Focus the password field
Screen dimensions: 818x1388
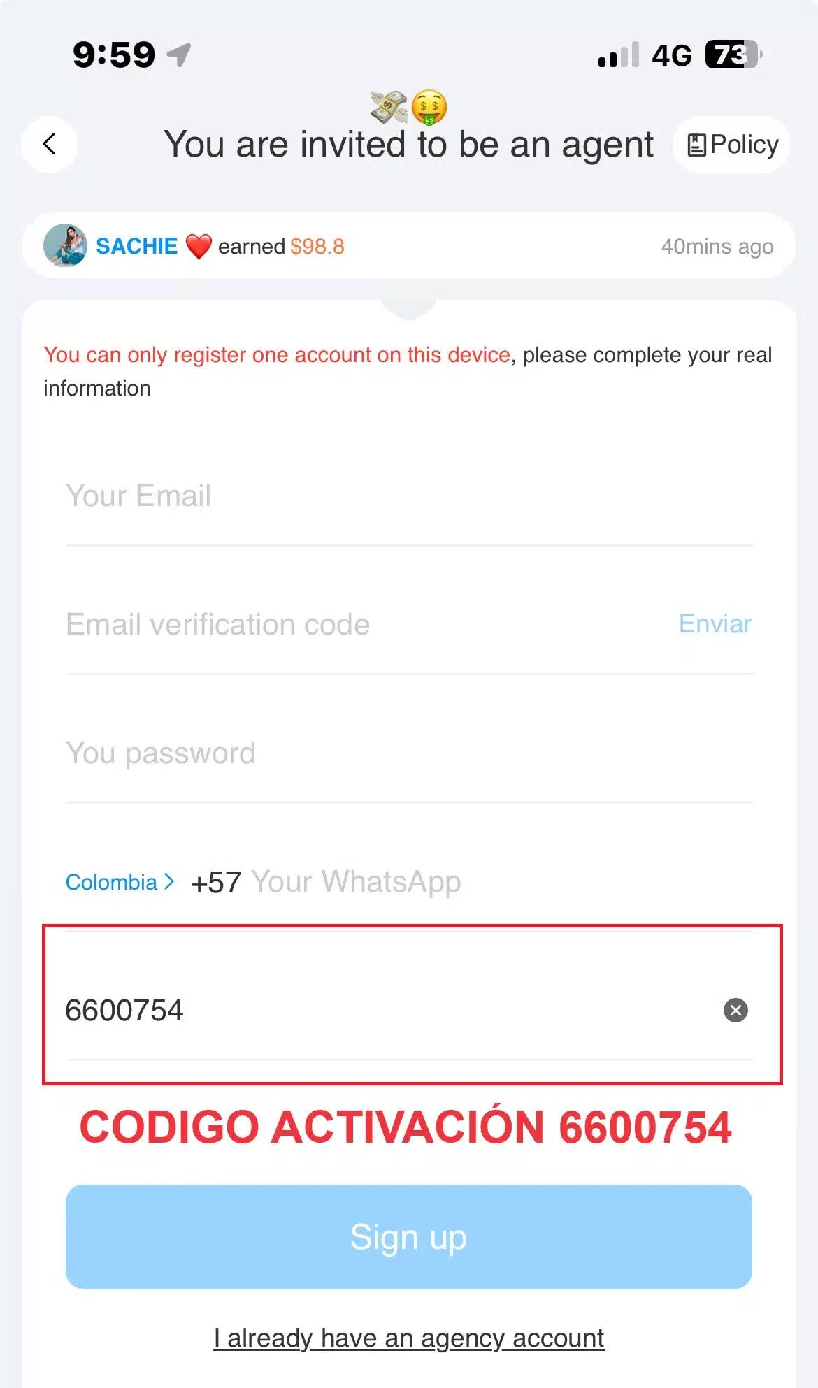tap(409, 753)
